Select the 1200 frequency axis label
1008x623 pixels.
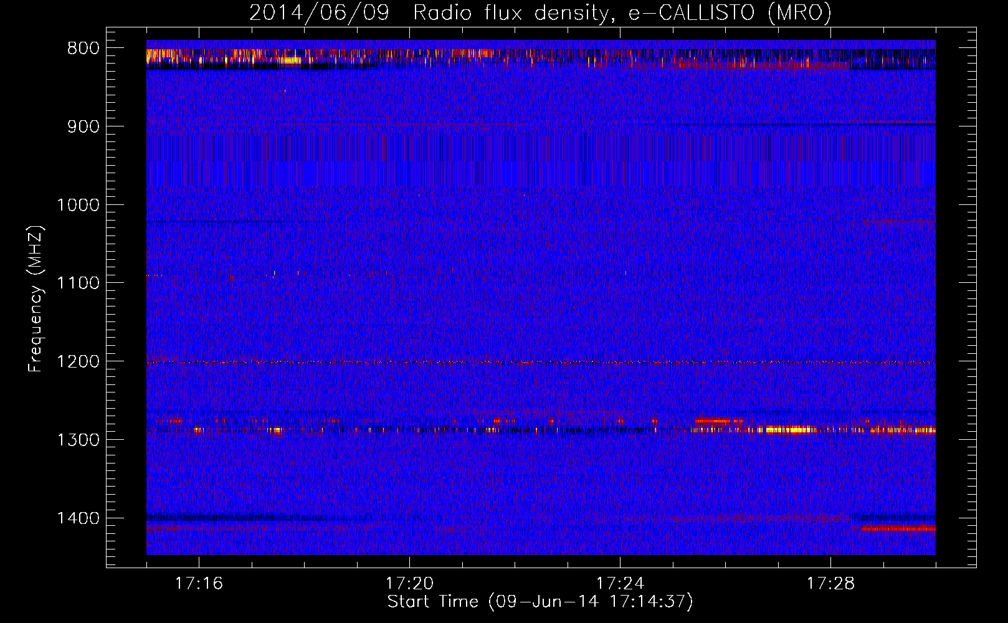click(x=78, y=362)
